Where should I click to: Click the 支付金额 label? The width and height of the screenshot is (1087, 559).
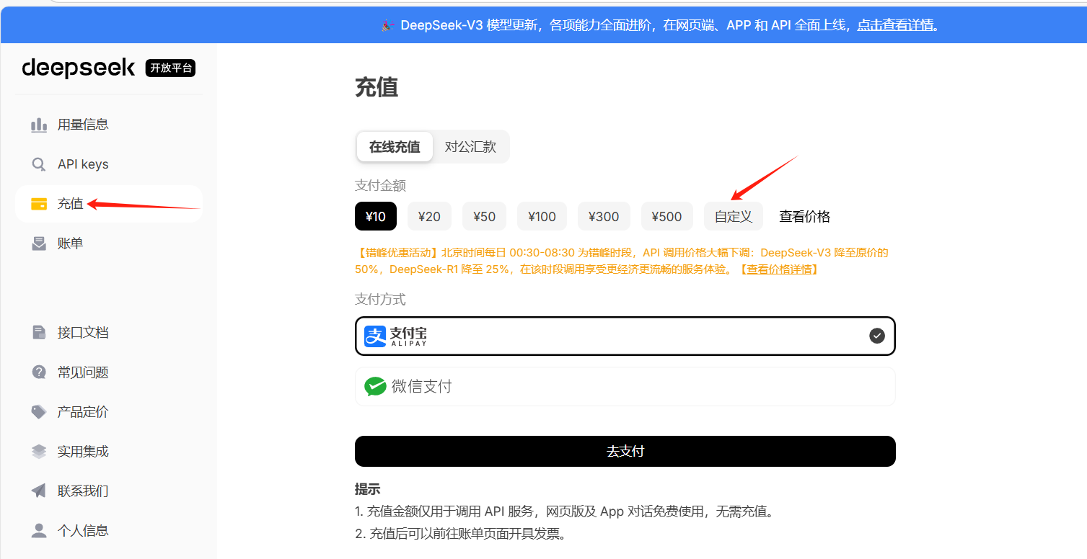[380, 186]
